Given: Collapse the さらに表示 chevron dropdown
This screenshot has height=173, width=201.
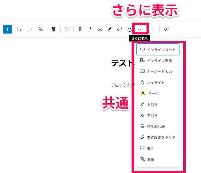Looking at the screenshot, I should pos(140,29).
